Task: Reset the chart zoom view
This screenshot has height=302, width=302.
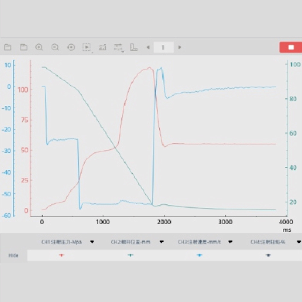Action: click(x=71, y=47)
